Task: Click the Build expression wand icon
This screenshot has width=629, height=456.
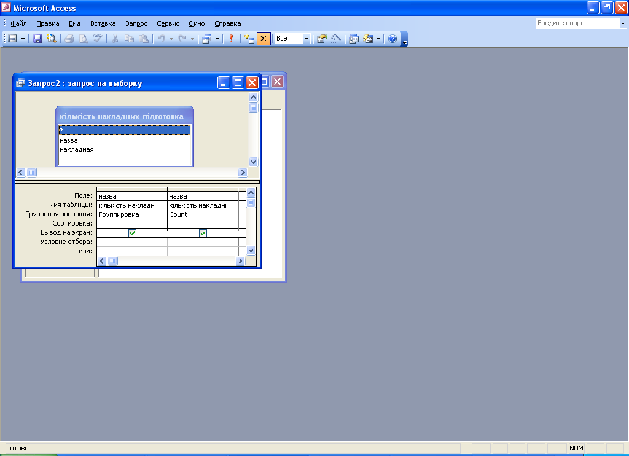Action: (336, 39)
